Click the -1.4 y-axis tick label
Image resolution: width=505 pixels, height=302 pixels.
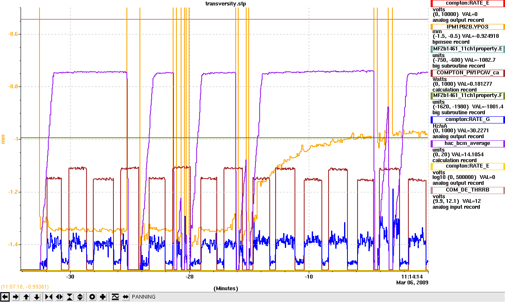[x=14, y=244]
